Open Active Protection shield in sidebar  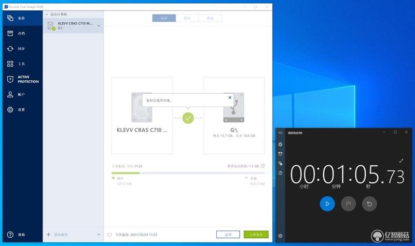click(22, 79)
